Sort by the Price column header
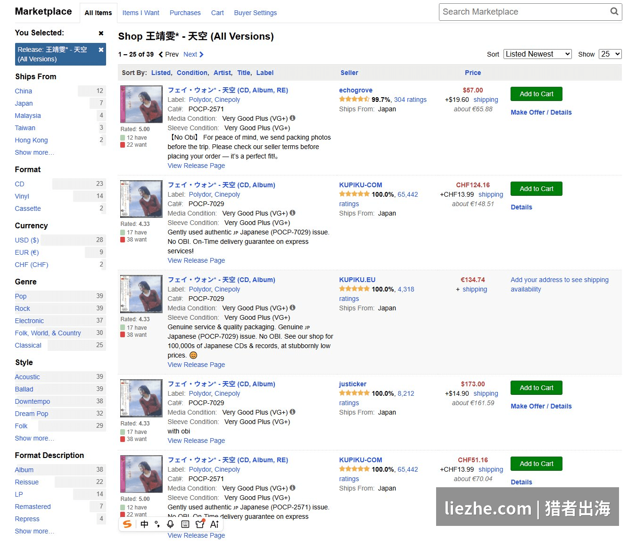 (x=473, y=73)
